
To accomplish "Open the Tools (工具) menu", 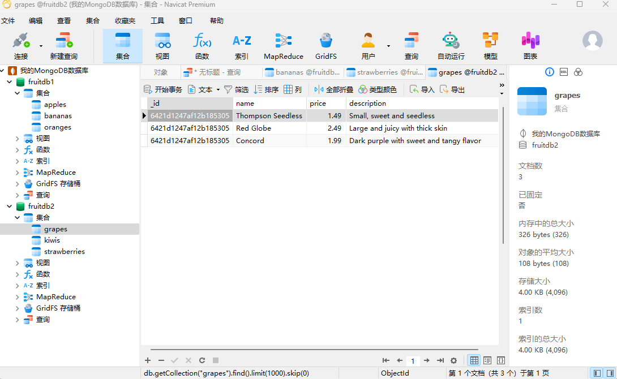I will (x=157, y=21).
